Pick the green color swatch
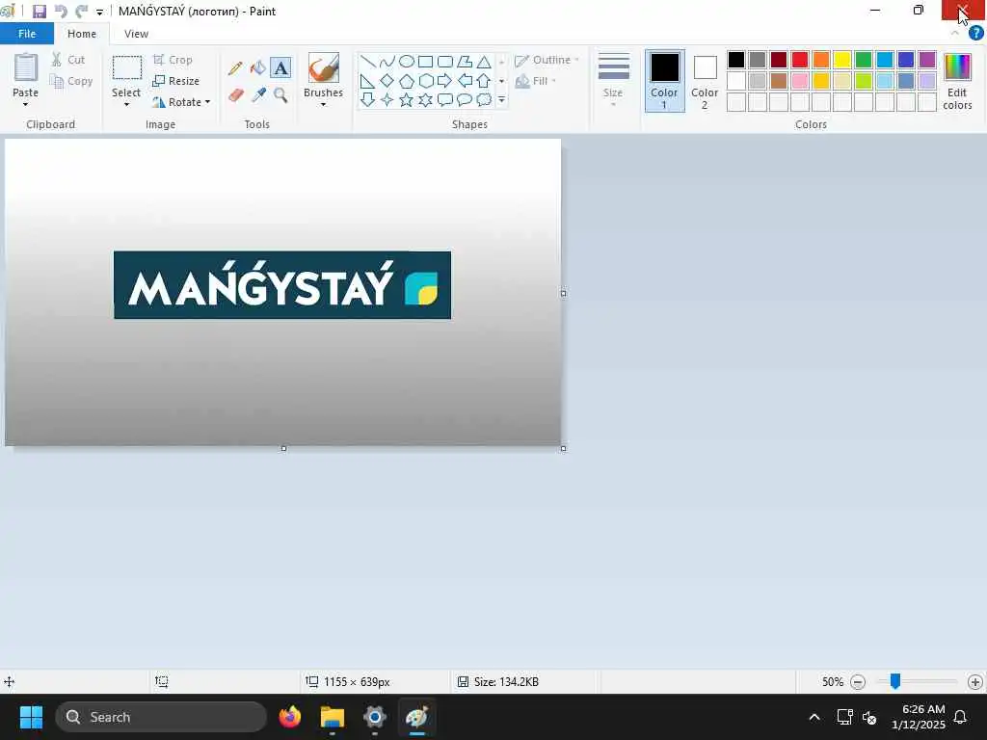 [x=864, y=60]
